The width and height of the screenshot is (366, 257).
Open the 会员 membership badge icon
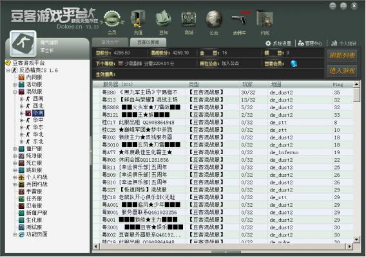pos(112,19)
